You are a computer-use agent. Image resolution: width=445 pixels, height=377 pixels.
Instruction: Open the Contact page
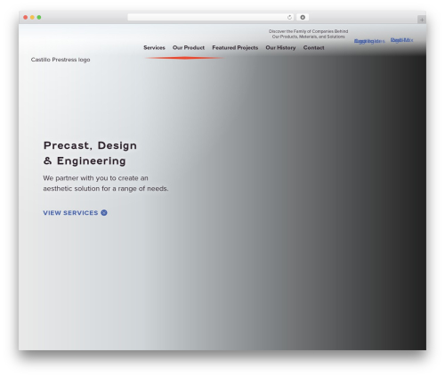tap(313, 47)
